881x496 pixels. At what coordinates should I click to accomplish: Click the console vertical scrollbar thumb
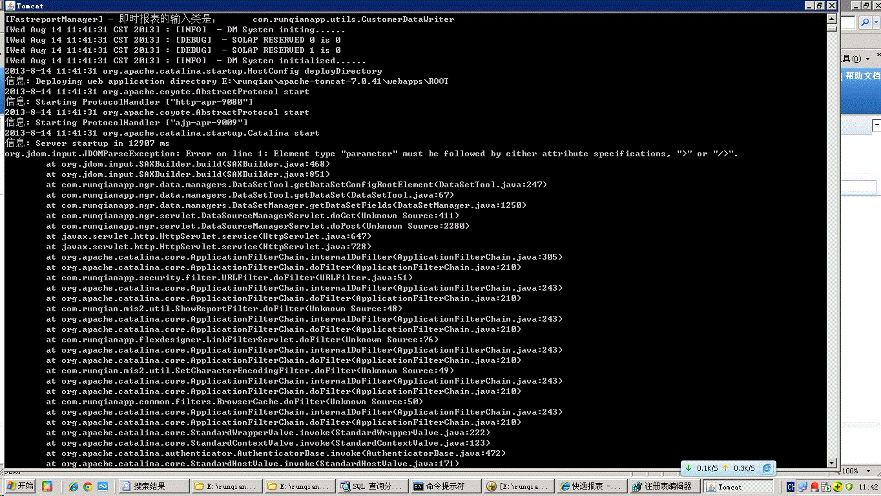832,28
